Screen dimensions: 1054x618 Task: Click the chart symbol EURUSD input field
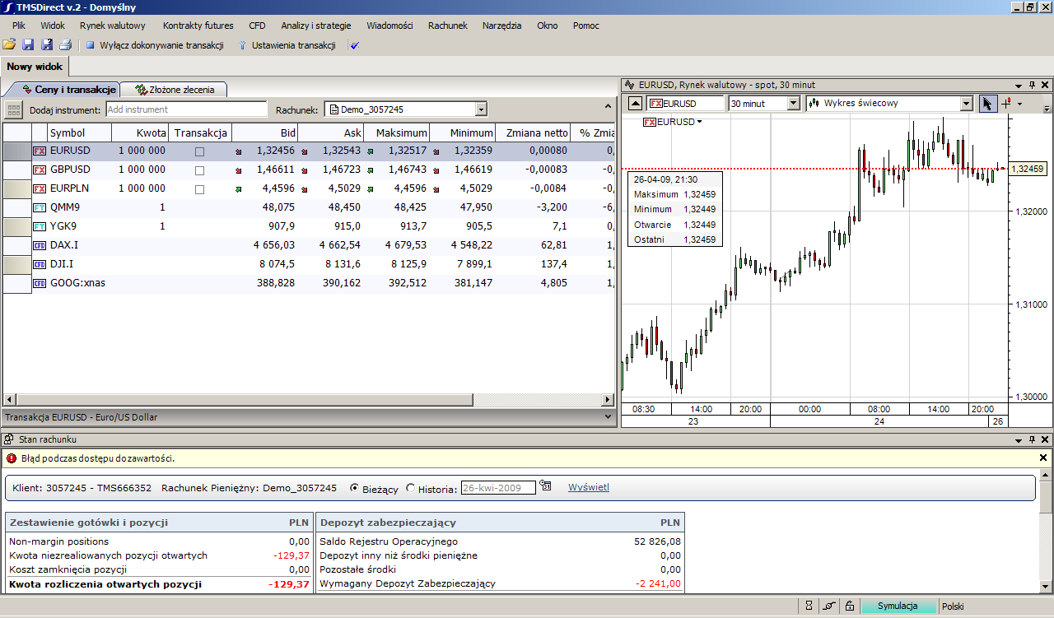tap(685, 104)
